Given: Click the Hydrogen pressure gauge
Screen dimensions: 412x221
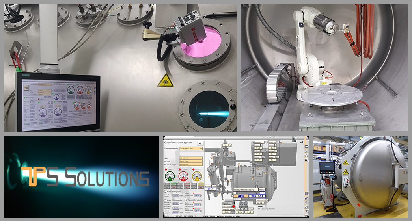Looking at the screenshot, I should (x=184, y=176).
